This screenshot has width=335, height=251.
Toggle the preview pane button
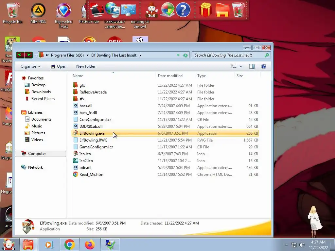pyautogui.click(x=252, y=66)
